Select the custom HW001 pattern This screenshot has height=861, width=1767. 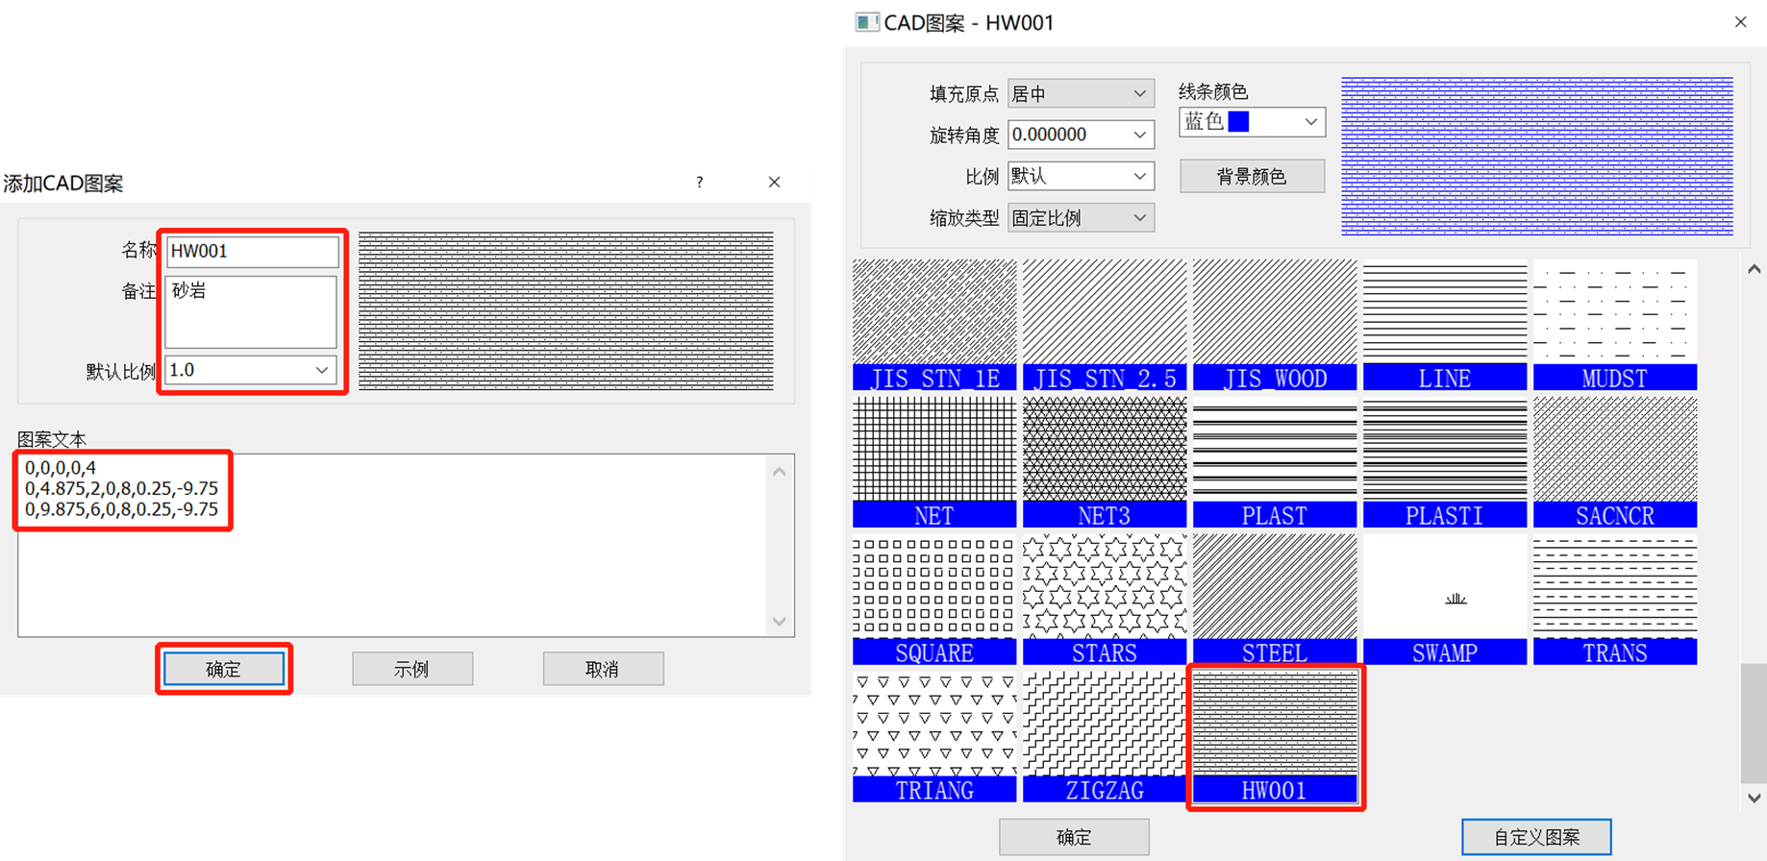pos(1274,736)
